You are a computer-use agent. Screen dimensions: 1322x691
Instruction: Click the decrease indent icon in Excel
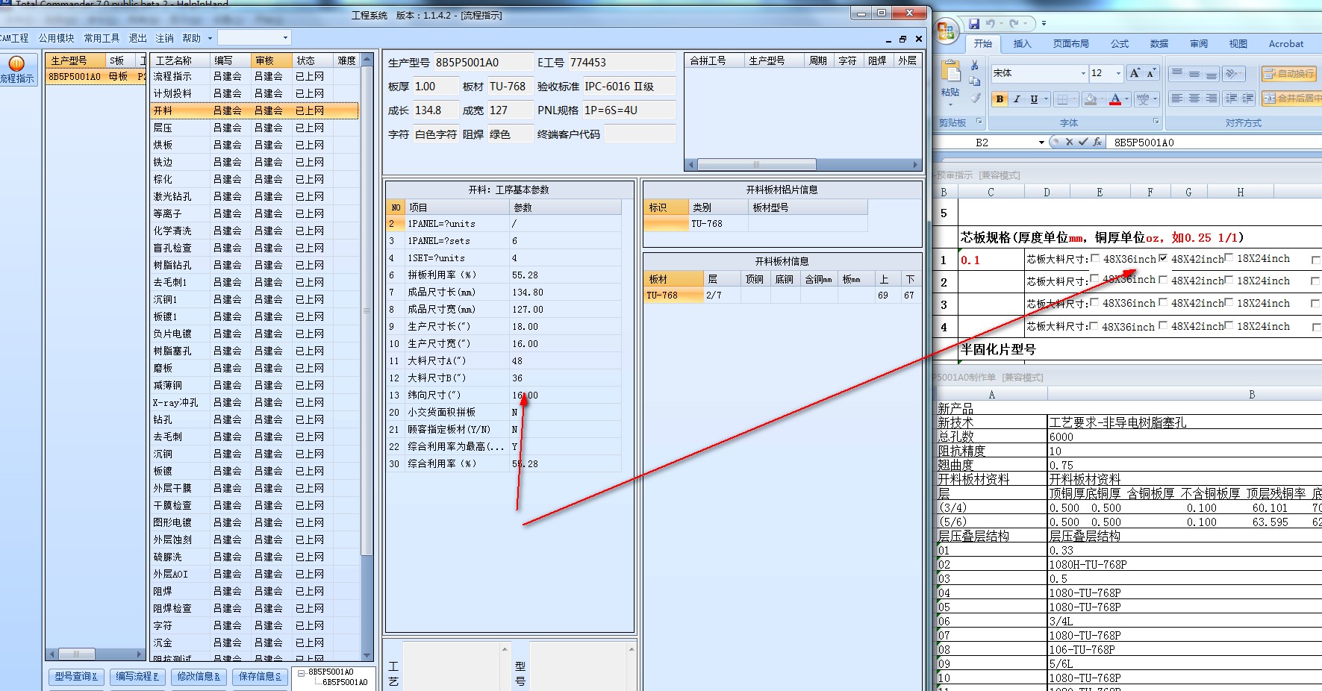[x=1232, y=99]
